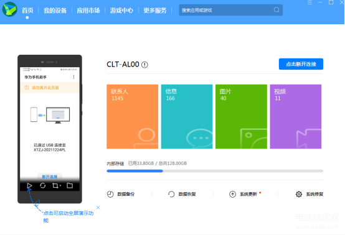This screenshot has width=345, height=235.
Task: Click the device info icon beside CLT-AL00
Action: [x=144, y=65]
